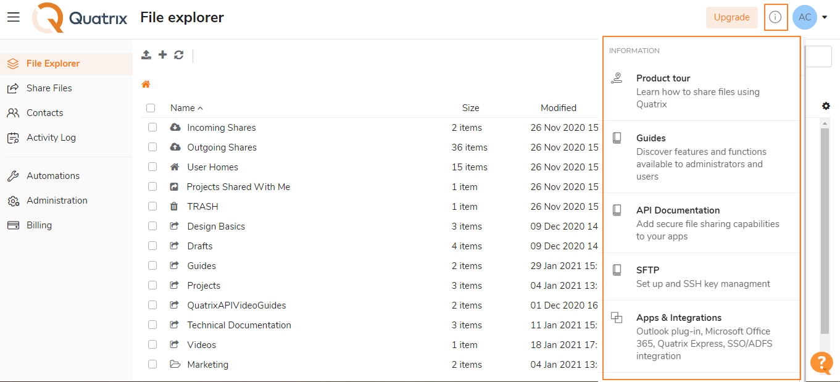Open the Projects folder
This screenshot has height=382, width=840.
[x=204, y=286]
